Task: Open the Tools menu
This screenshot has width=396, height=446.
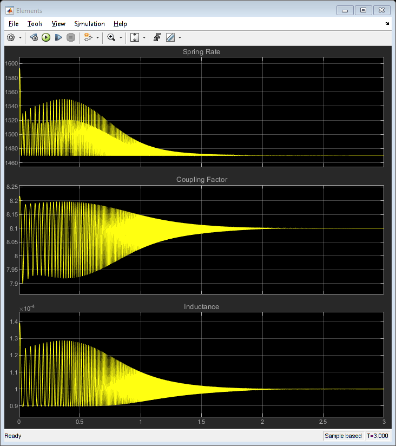Action: (35, 24)
